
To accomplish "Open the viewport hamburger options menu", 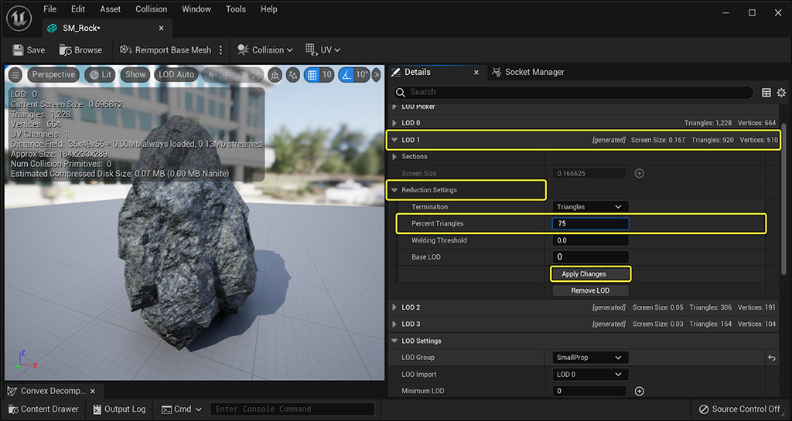I will tap(15, 75).
